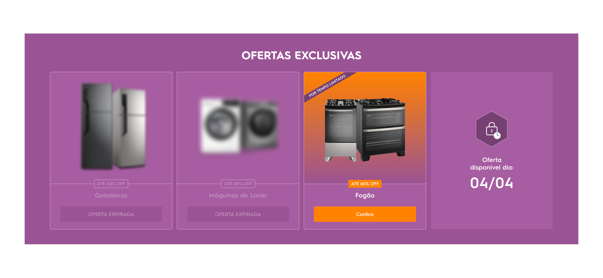Click the Geladeiras OFERTA EXPIRADA button
The image size is (603, 278).
pos(111,214)
